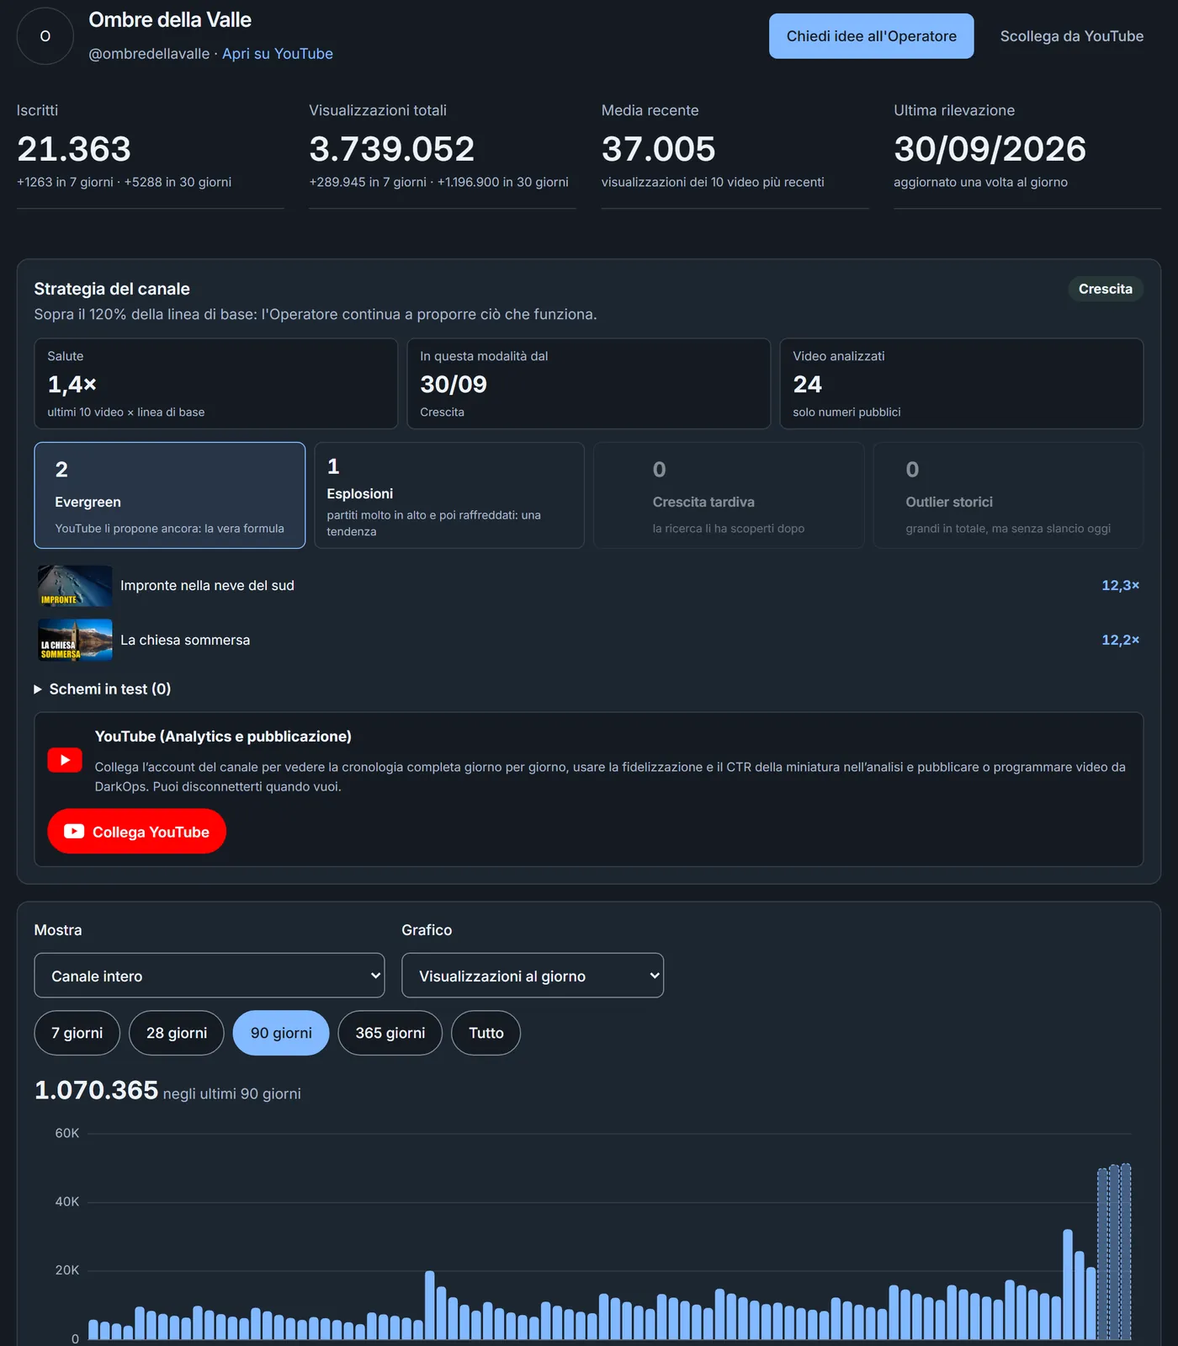The height and width of the screenshot is (1346, 1178).
Task: Click the tallest dashed bar in chart
Action: (x=1126, y=1252)
